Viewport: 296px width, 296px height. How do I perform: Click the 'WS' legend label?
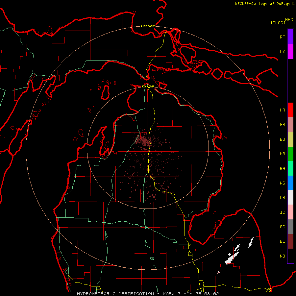tap(282, 183)
